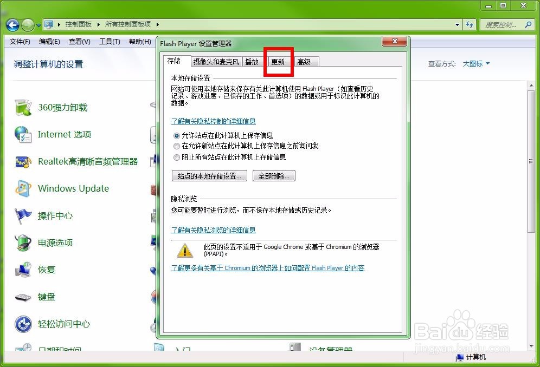Open 360强力卸载 icon in Control Panel
The image size is (540, 367).
click(23, 107)
